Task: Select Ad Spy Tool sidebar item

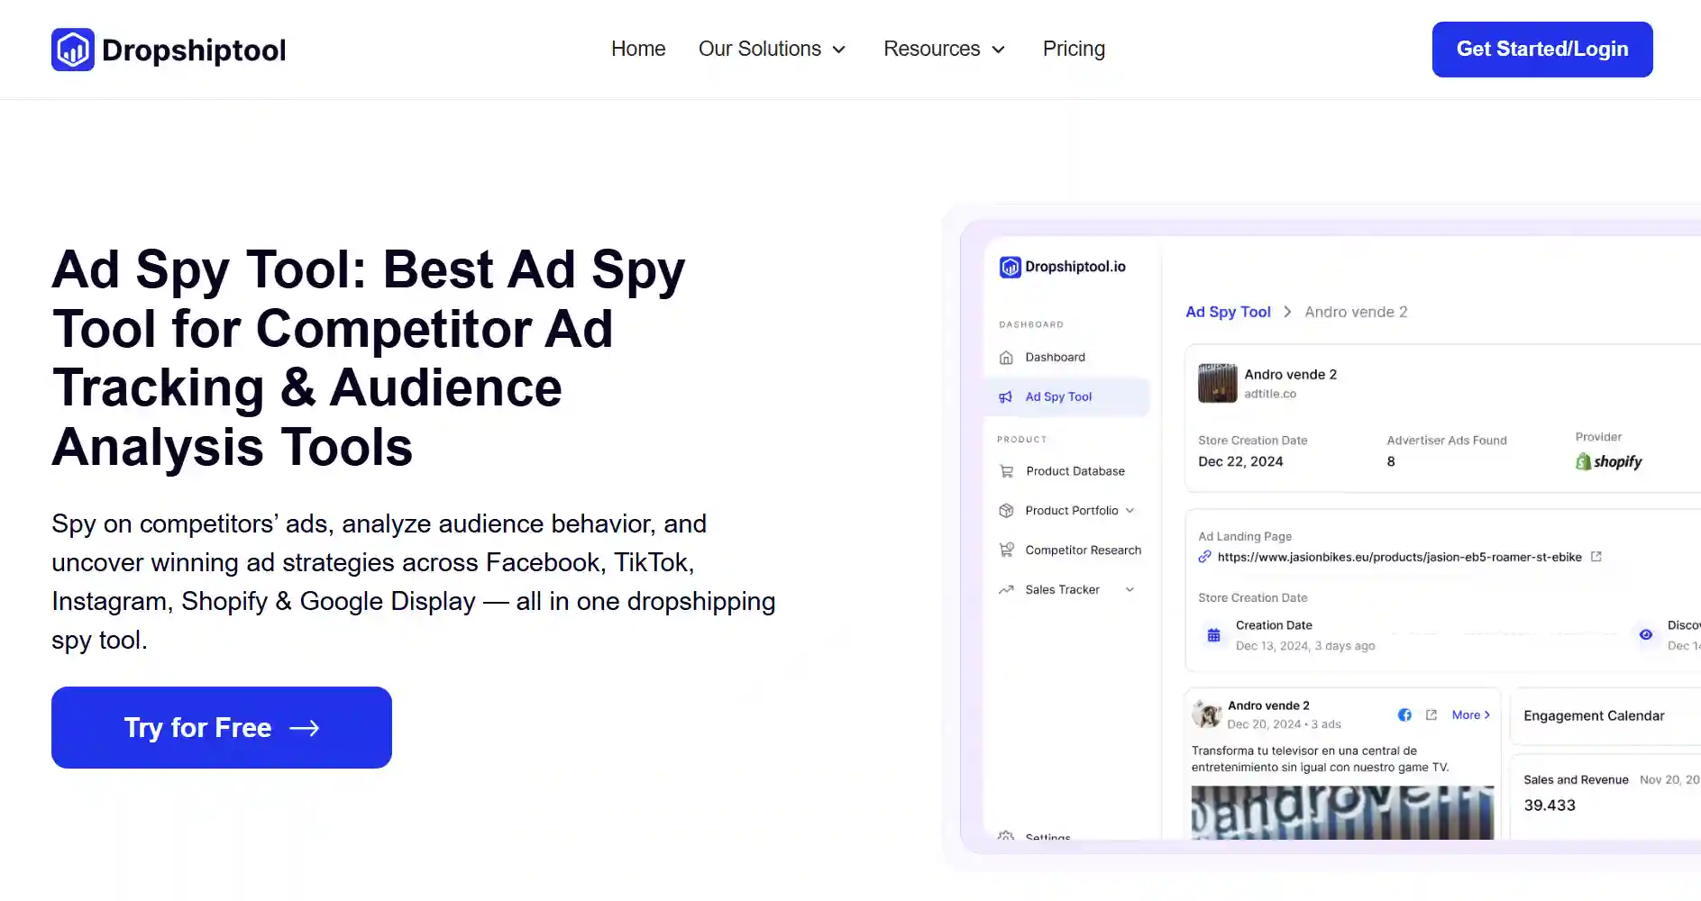Action: click(1067, 396)
